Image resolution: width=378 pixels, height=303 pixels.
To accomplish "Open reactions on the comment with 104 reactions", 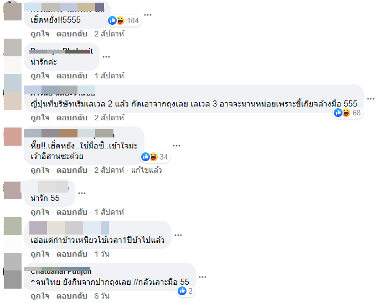I will coord(124,20).
